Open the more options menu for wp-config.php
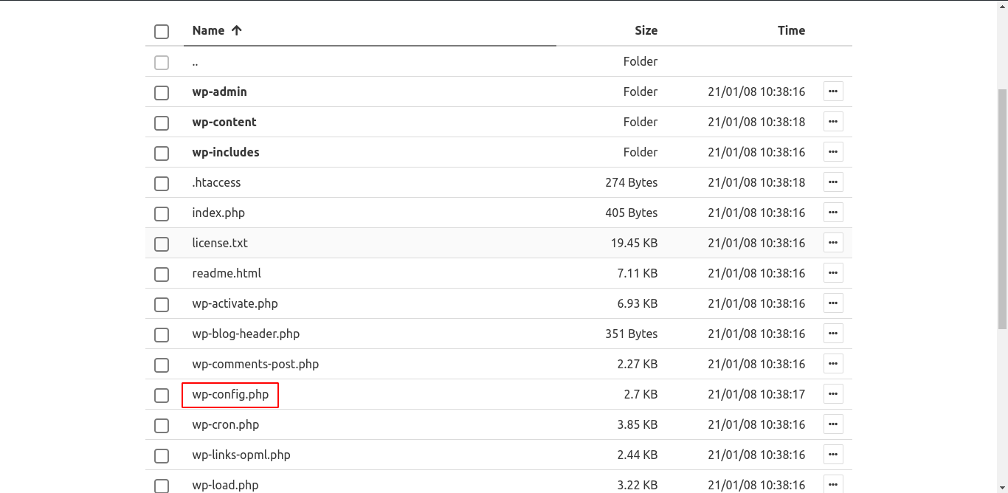This screenshot has height=493, width=1008. [x=833, y=394]
